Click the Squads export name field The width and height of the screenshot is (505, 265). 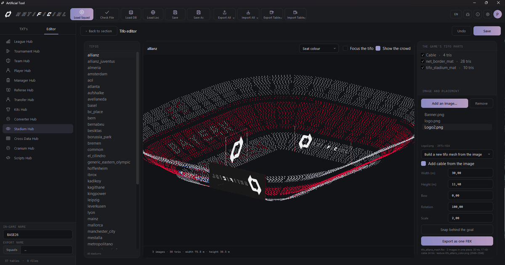click(47, 250)
